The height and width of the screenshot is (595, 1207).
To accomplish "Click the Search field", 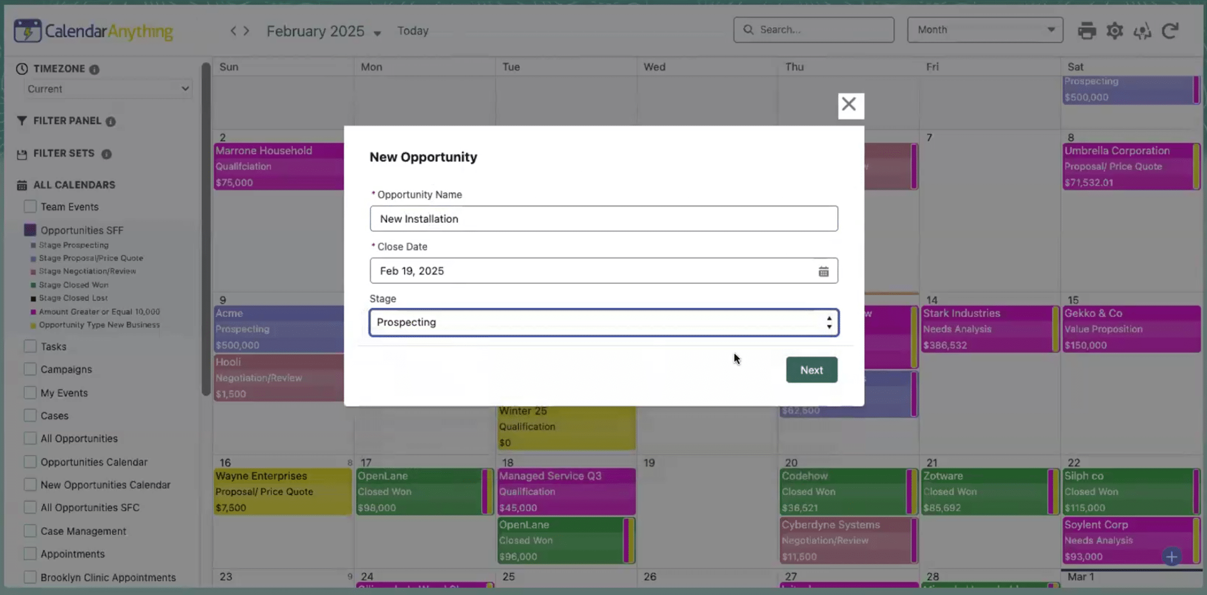I will [x=814, y=30].
